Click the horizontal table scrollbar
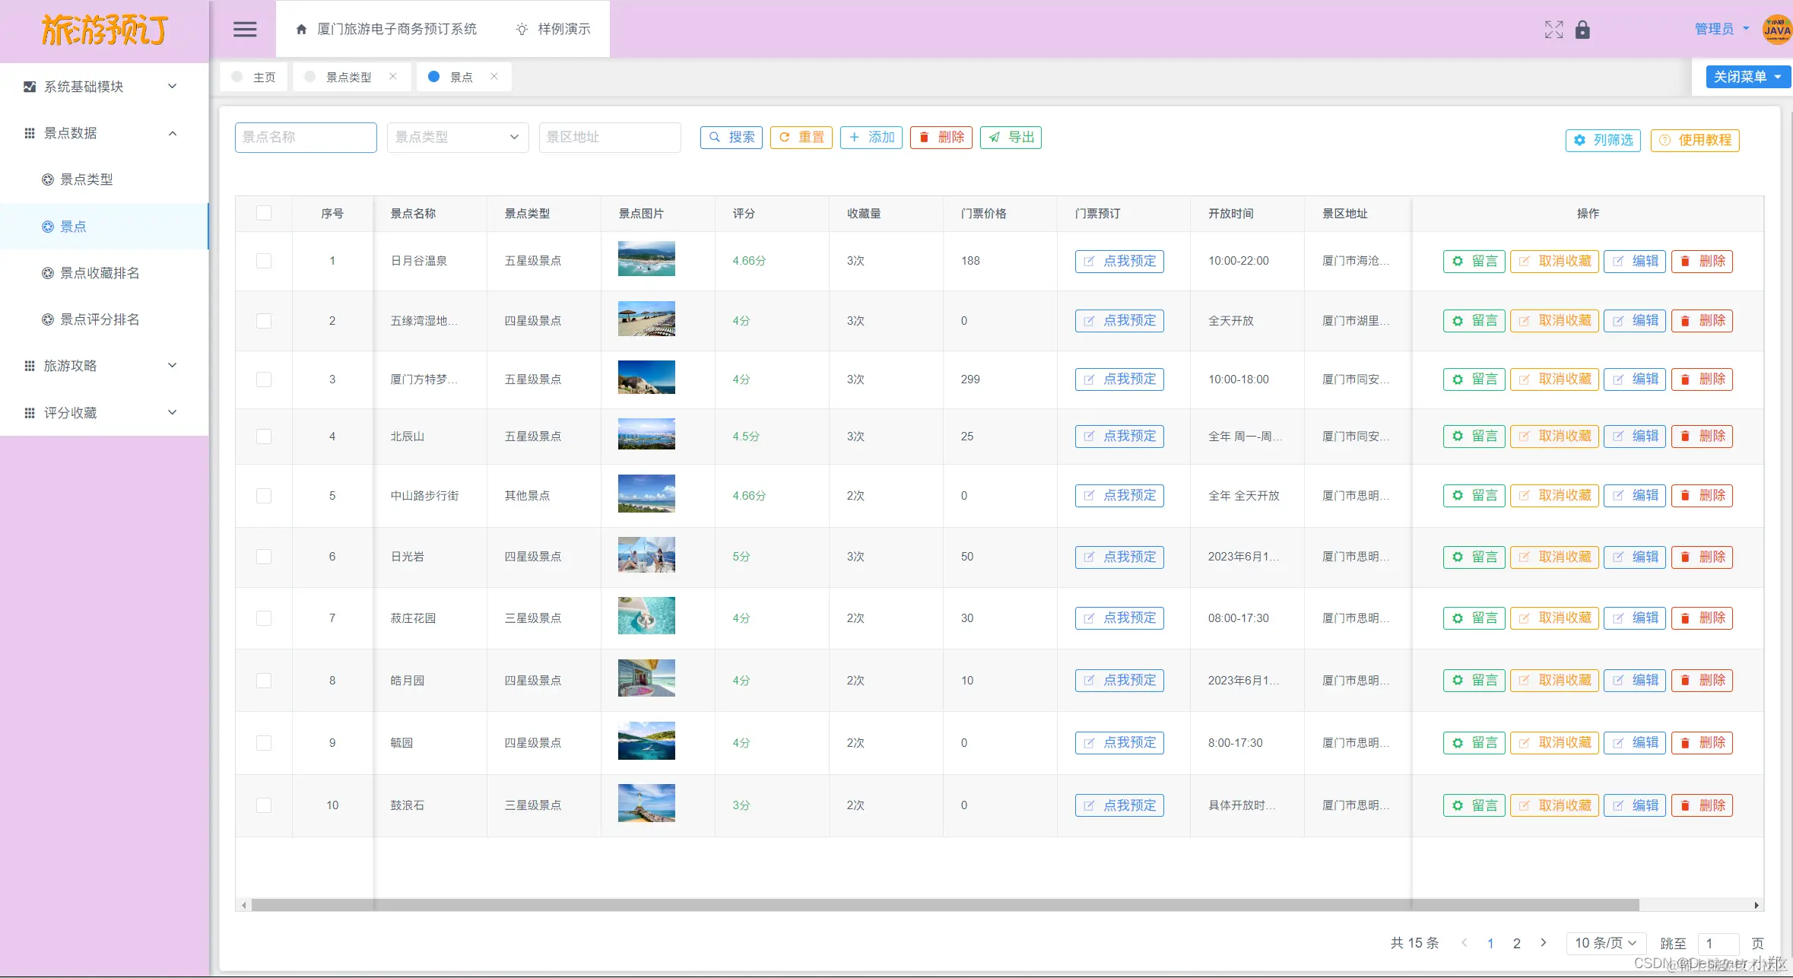This screenshot has width=1793, height=978. (943, 905)
